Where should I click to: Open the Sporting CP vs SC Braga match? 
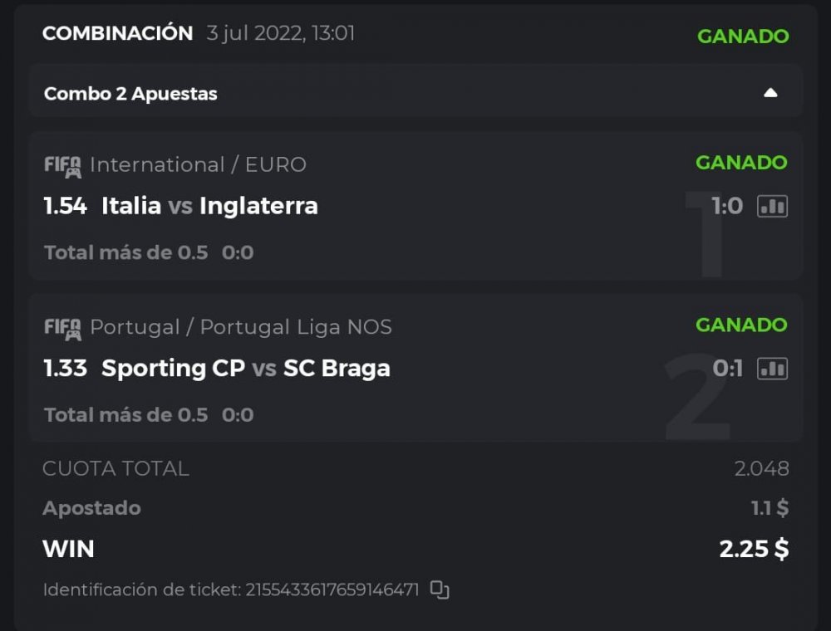click(x=245, y=369)
